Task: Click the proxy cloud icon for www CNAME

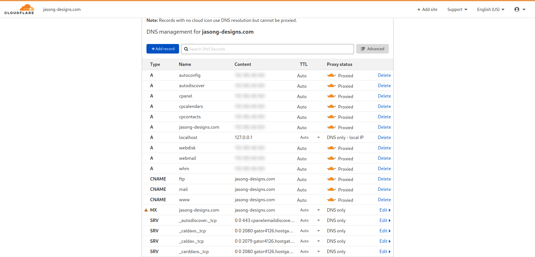Action: 331,200
